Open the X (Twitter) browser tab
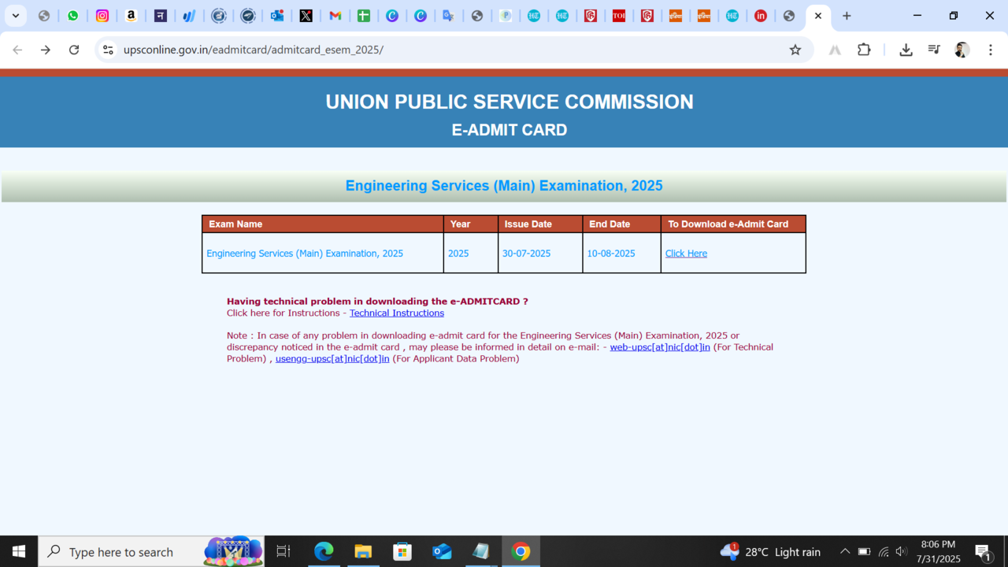The image size is (1008, 567). 306,16
